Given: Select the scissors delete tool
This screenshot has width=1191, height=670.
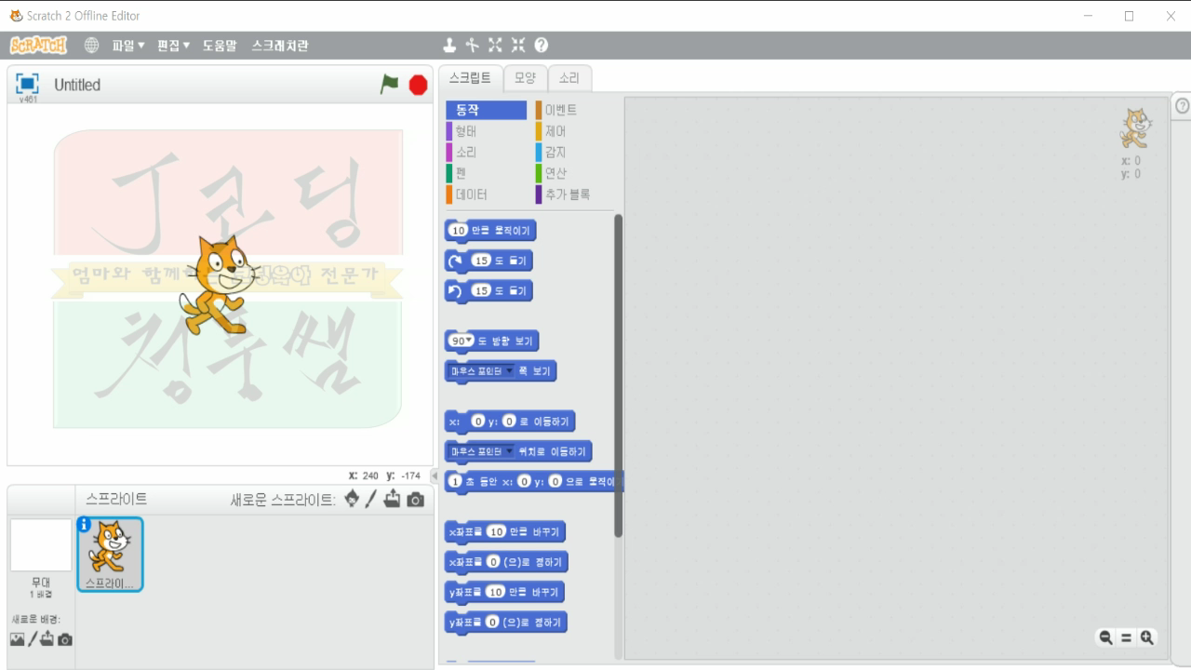Looking at the screenshot, I should [475, 44].
